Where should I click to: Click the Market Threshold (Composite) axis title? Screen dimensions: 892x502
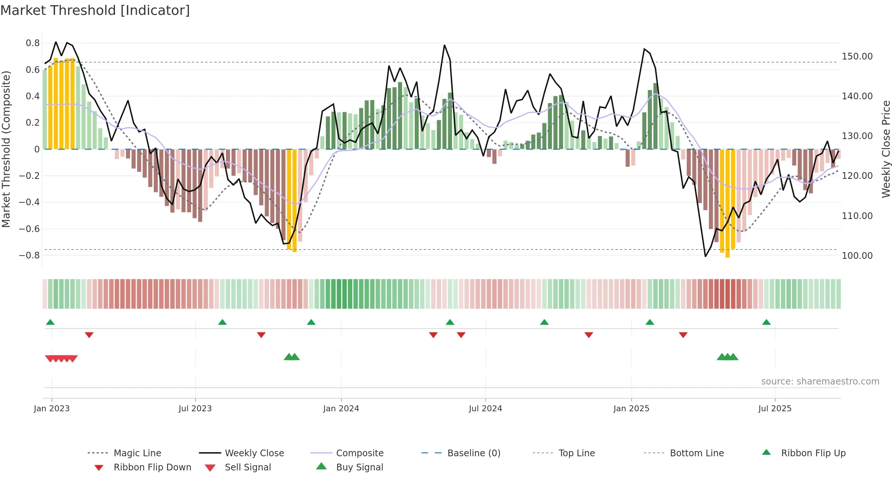click(x=6, y=149)
